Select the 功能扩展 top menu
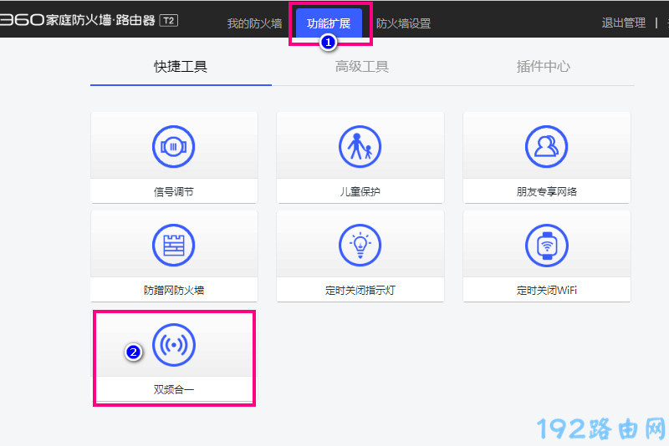Image resolution: width=669 pixels, height=446 pixels. coord(329,23)
